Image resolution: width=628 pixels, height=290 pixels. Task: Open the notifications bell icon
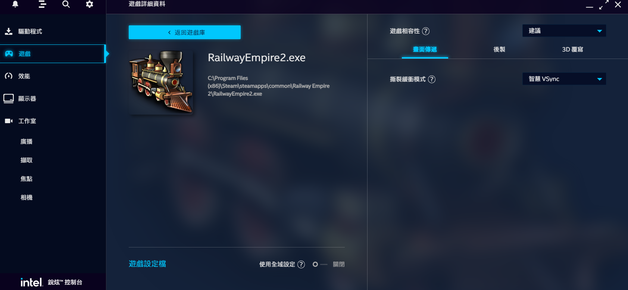pos(15,4)
